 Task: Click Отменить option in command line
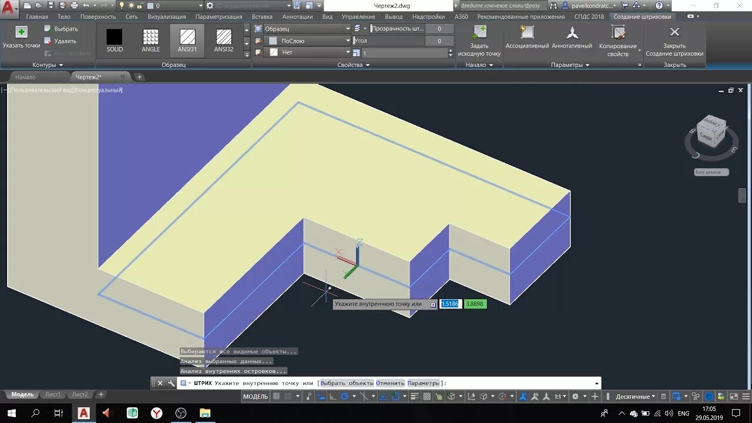pos(390,383)
